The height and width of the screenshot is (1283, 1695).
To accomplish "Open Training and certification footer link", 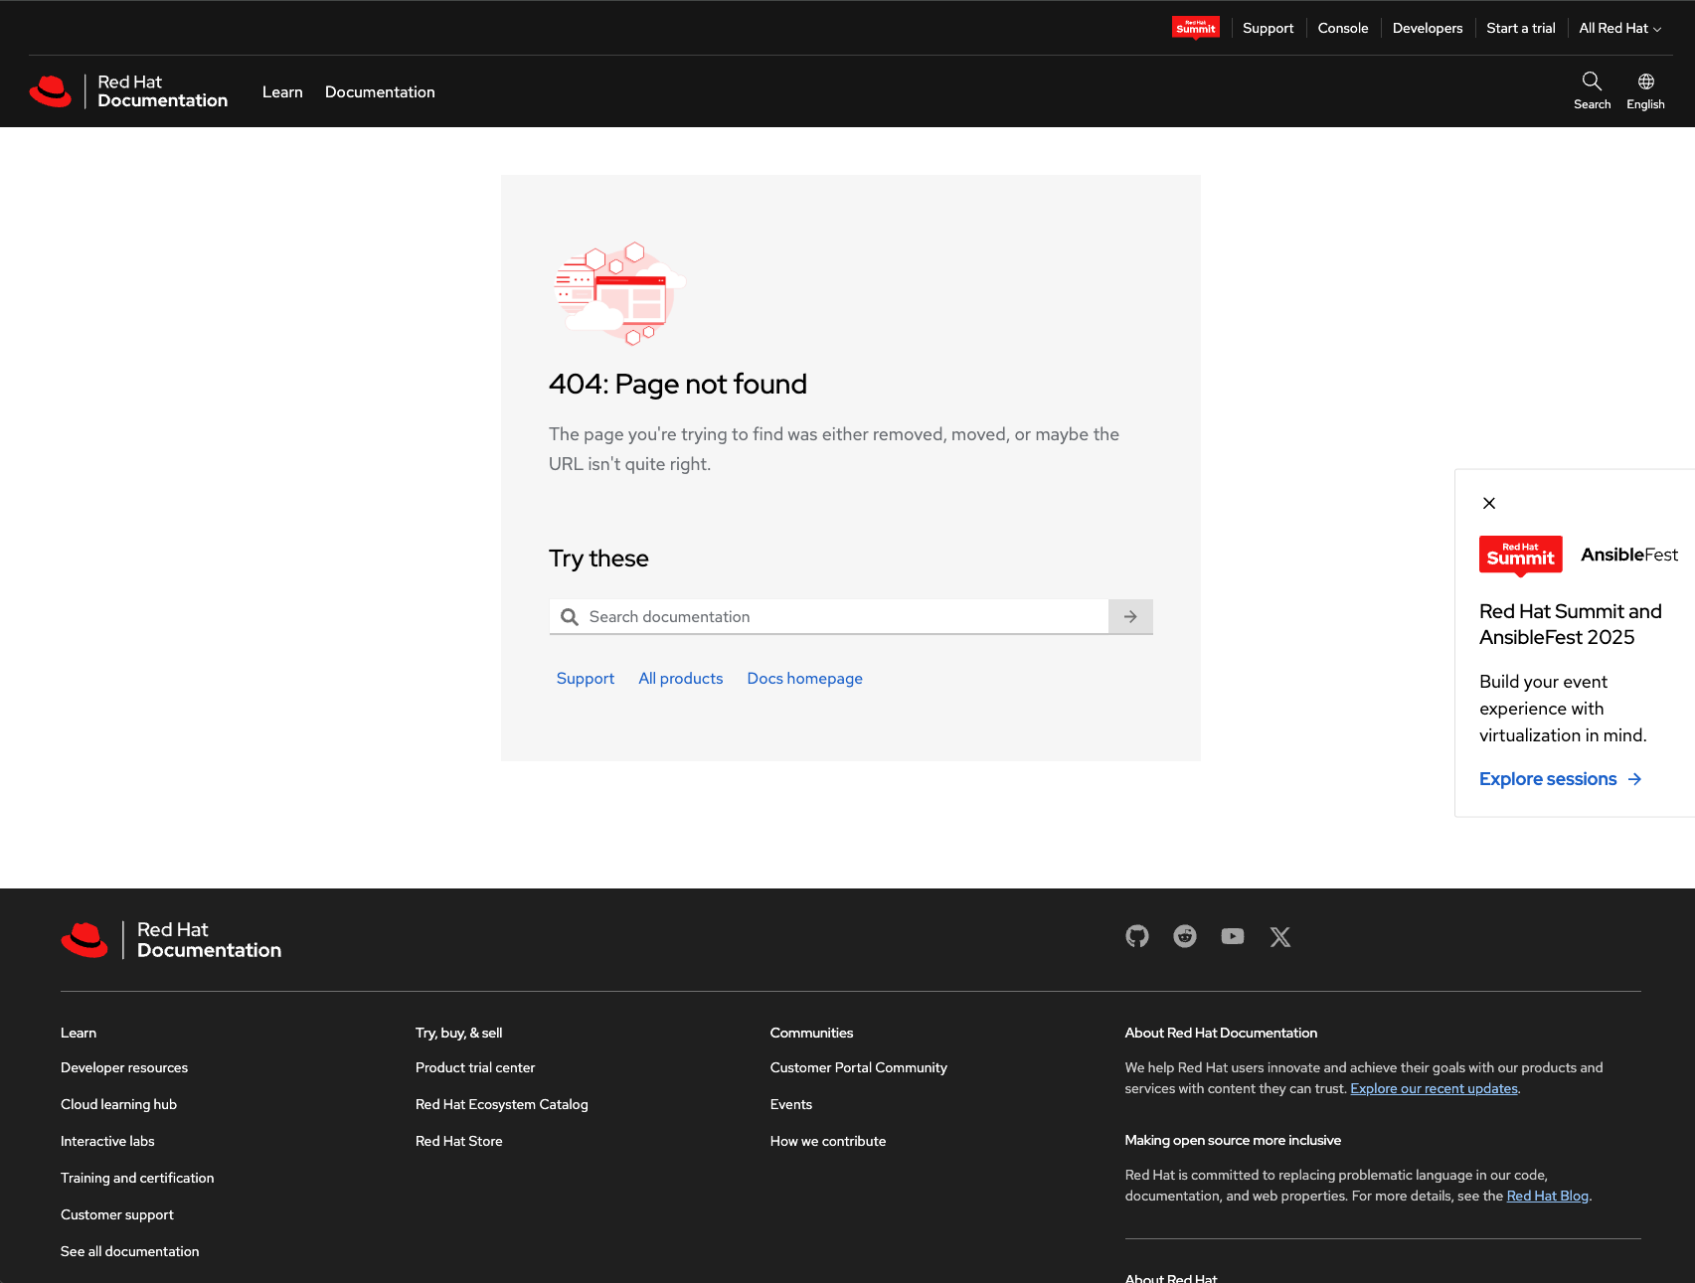I will [x=137, y=1178].
